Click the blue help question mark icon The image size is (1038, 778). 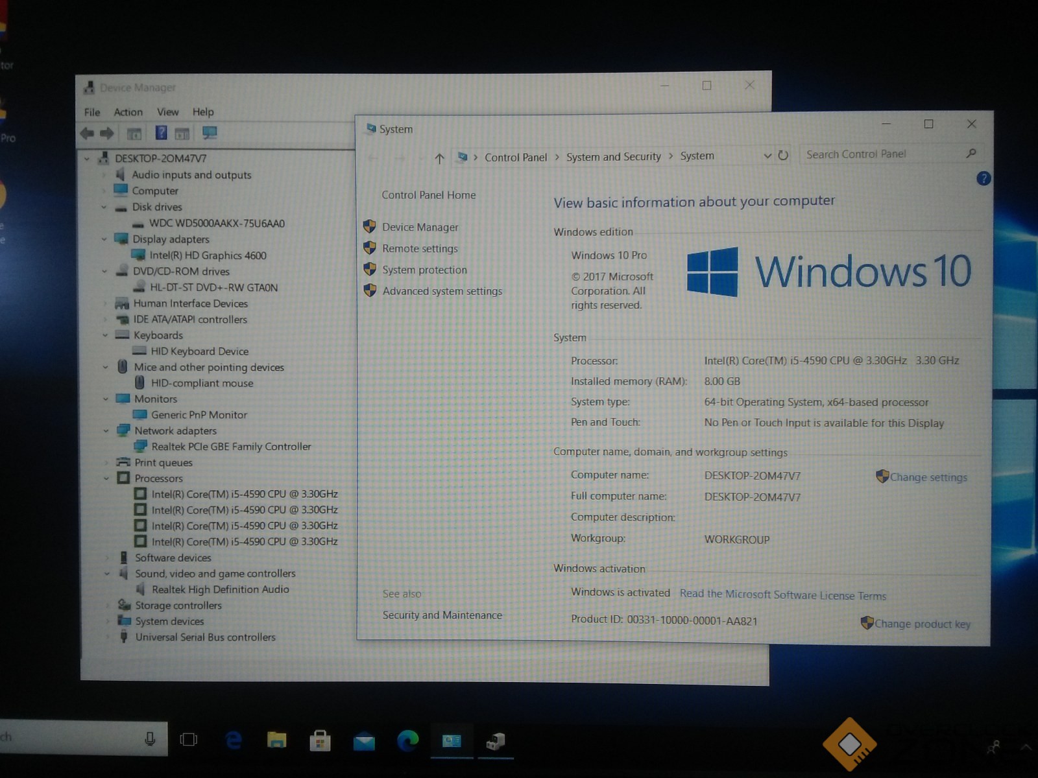tap(983, 179)
